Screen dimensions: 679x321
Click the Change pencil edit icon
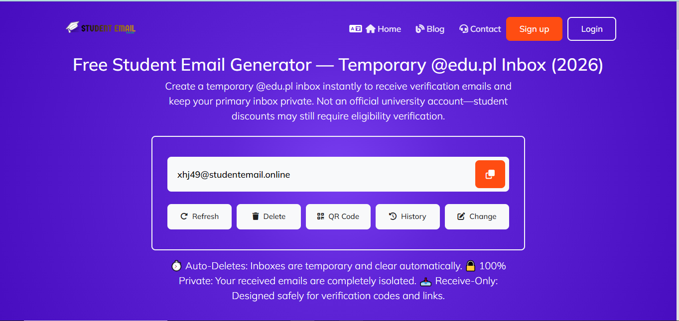(461, 216)
